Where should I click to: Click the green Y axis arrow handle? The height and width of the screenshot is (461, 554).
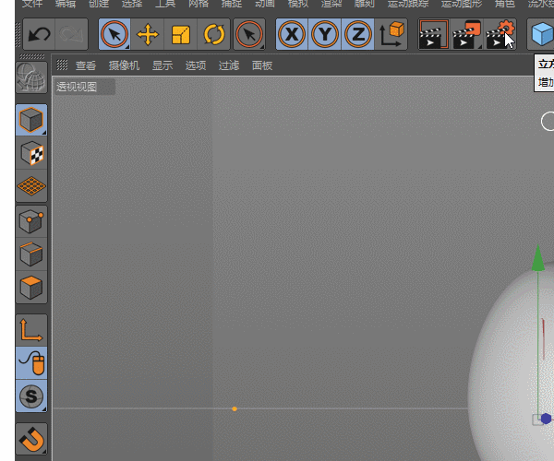[537, 258]
